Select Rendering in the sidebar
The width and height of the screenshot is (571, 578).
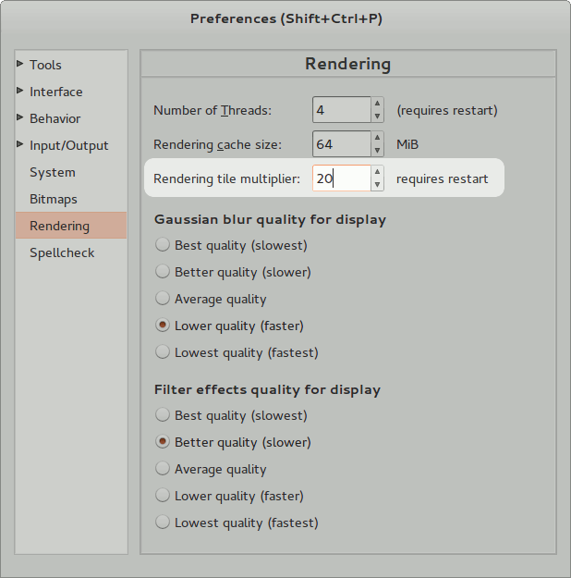tap(60, 226)
